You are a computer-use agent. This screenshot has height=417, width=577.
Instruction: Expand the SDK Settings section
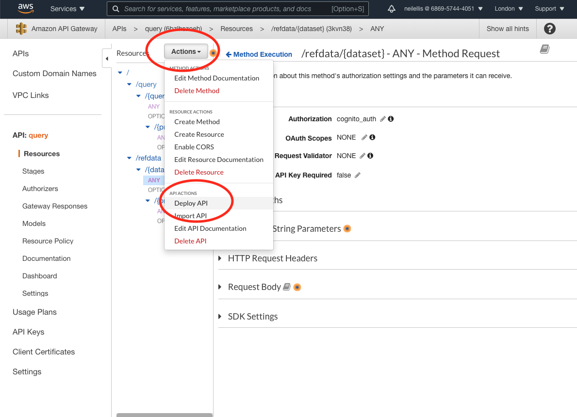pyautogui.click(x=252, y=316)
